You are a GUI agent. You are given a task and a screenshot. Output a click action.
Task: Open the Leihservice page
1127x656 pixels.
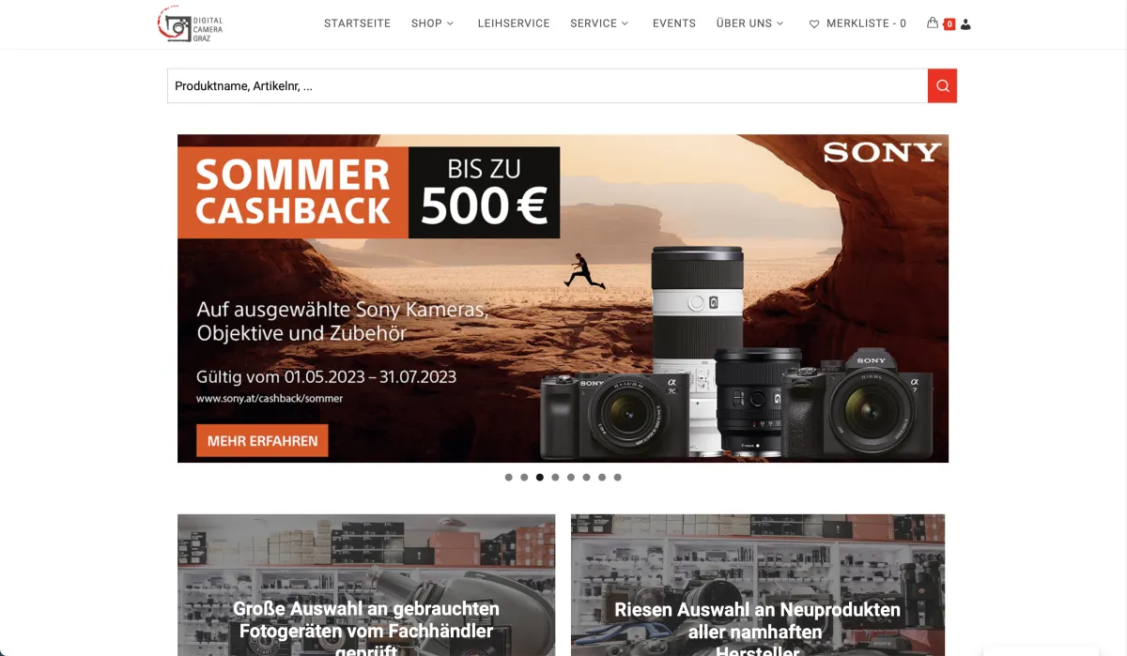pyautogui.click(x=514, y=23)
